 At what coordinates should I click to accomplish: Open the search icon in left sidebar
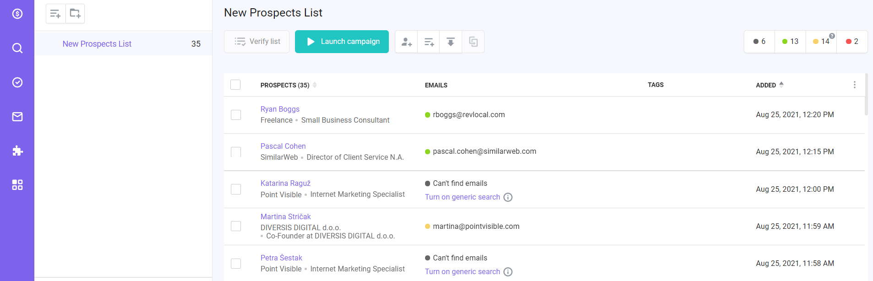click(17, 48)
